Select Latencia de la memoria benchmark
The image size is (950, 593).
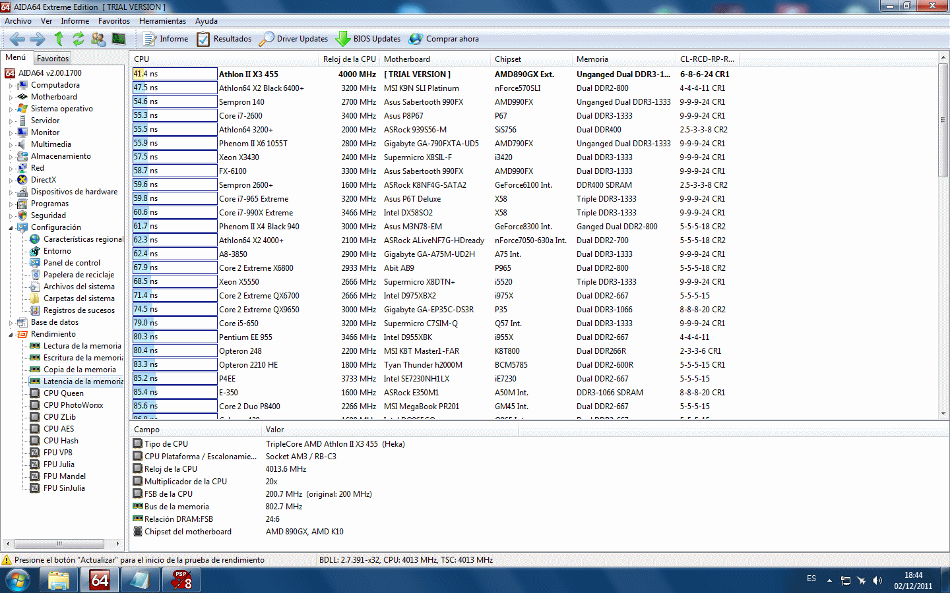pyautogui.click(x=83, y=381)
